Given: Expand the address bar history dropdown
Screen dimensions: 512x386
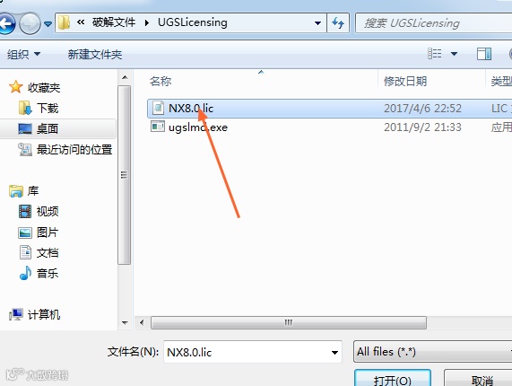Looking at the screenshot, I should coord(317,23).
